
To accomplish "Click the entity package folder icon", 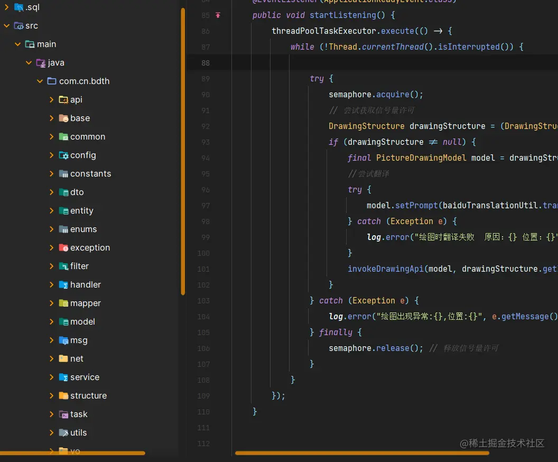I will pyautogui.click(x=63, y=211).
